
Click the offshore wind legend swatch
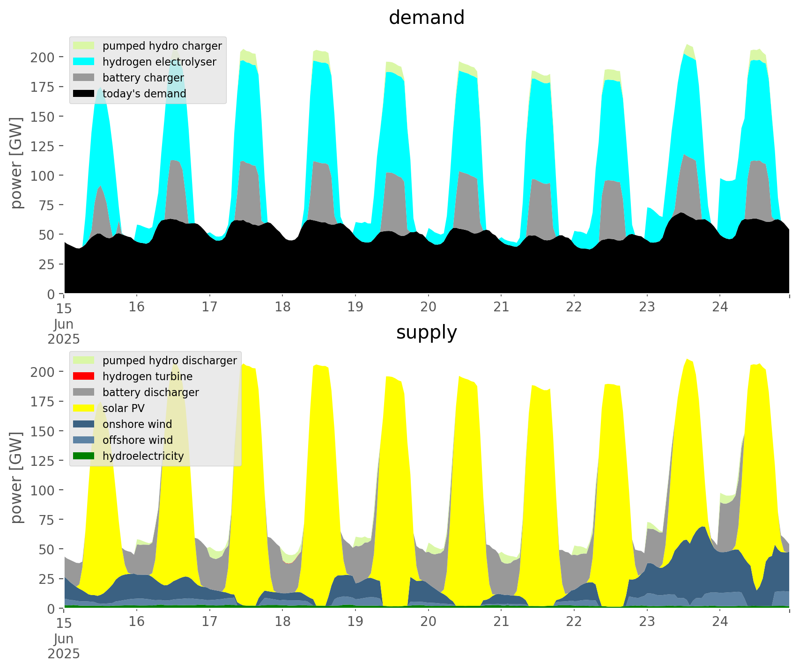click(84, 440)
